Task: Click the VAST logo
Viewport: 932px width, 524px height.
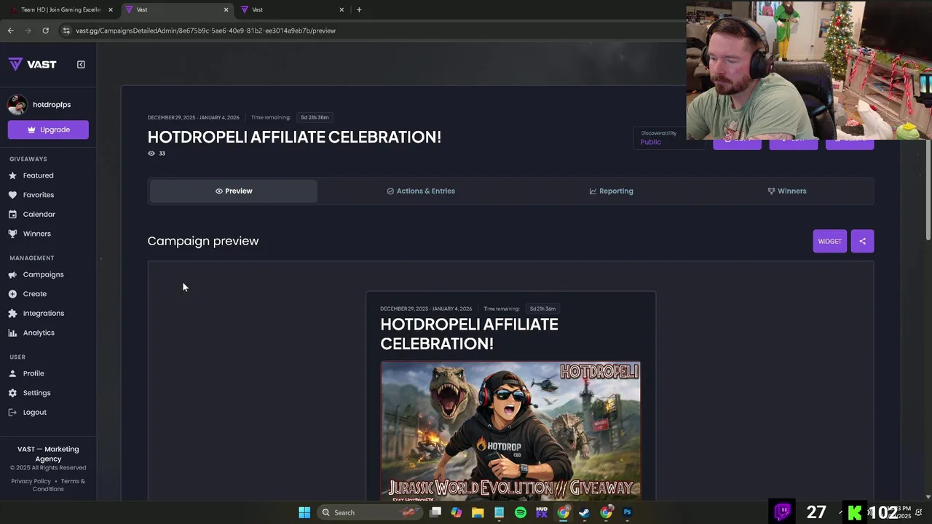Action: [x=32, y=64]
